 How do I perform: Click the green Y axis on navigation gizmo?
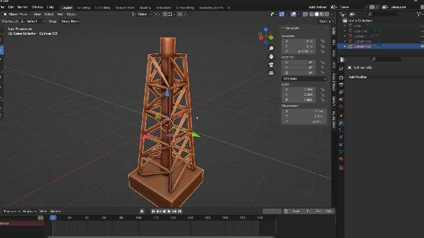(x=271, y=38)
